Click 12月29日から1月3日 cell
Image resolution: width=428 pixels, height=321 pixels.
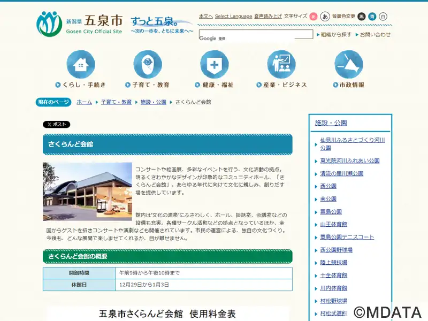(204, 285)
